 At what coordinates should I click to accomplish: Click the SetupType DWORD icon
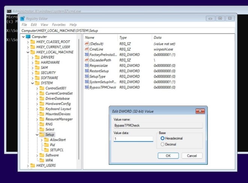[87, 76]
